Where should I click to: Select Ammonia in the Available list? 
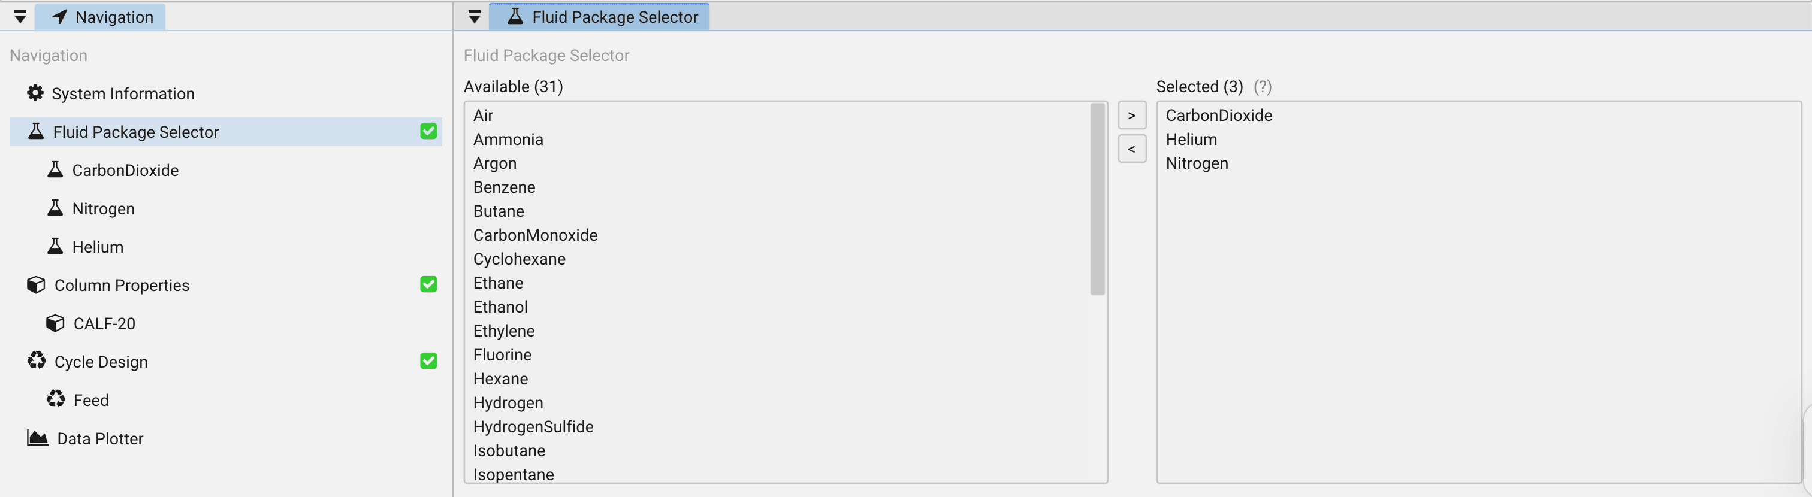(x=508, y=138)
